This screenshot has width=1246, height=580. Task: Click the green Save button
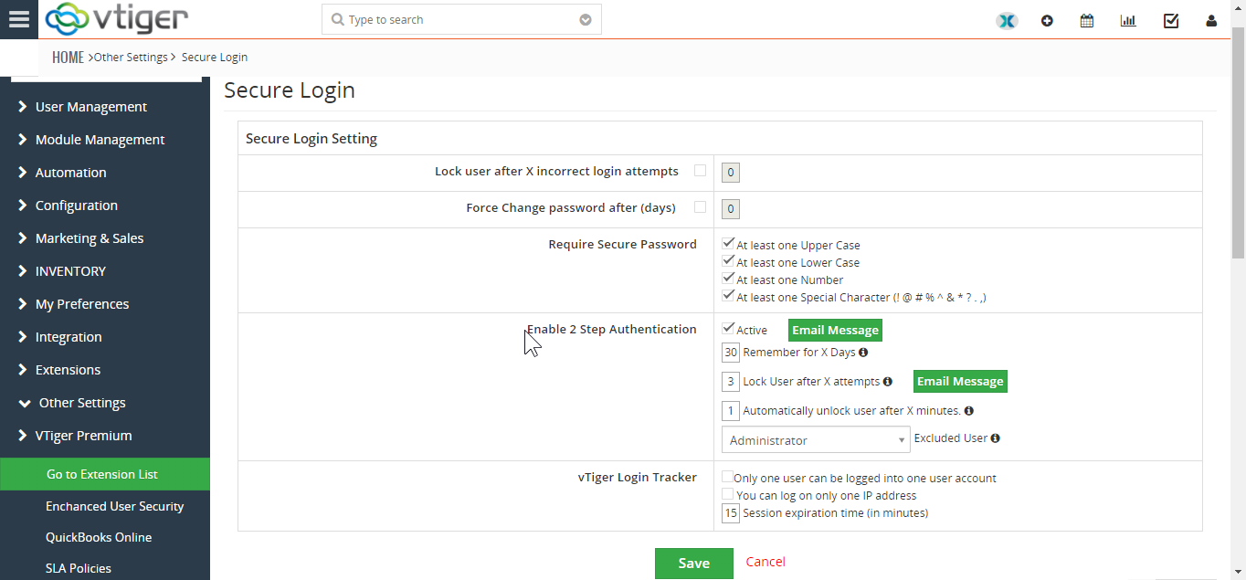(x=694, y=564)
